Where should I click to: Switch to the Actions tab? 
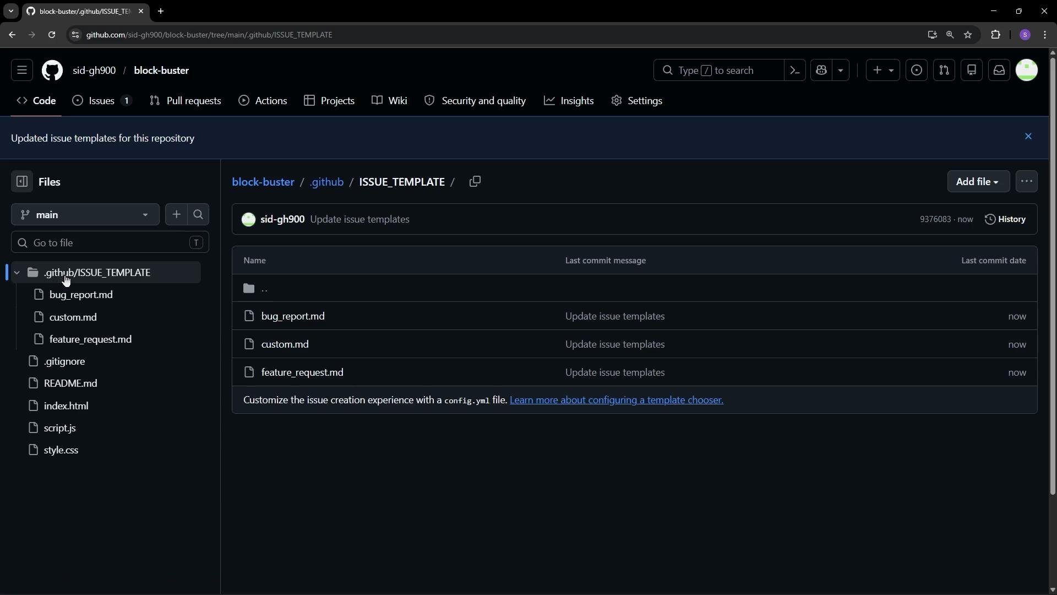click(263, 101)
